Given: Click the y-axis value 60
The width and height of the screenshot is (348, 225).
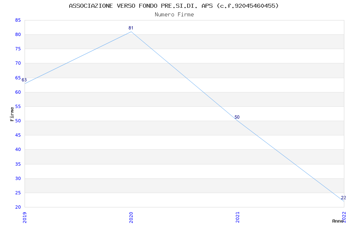Looking at the screenshot, I should point(18,92).
